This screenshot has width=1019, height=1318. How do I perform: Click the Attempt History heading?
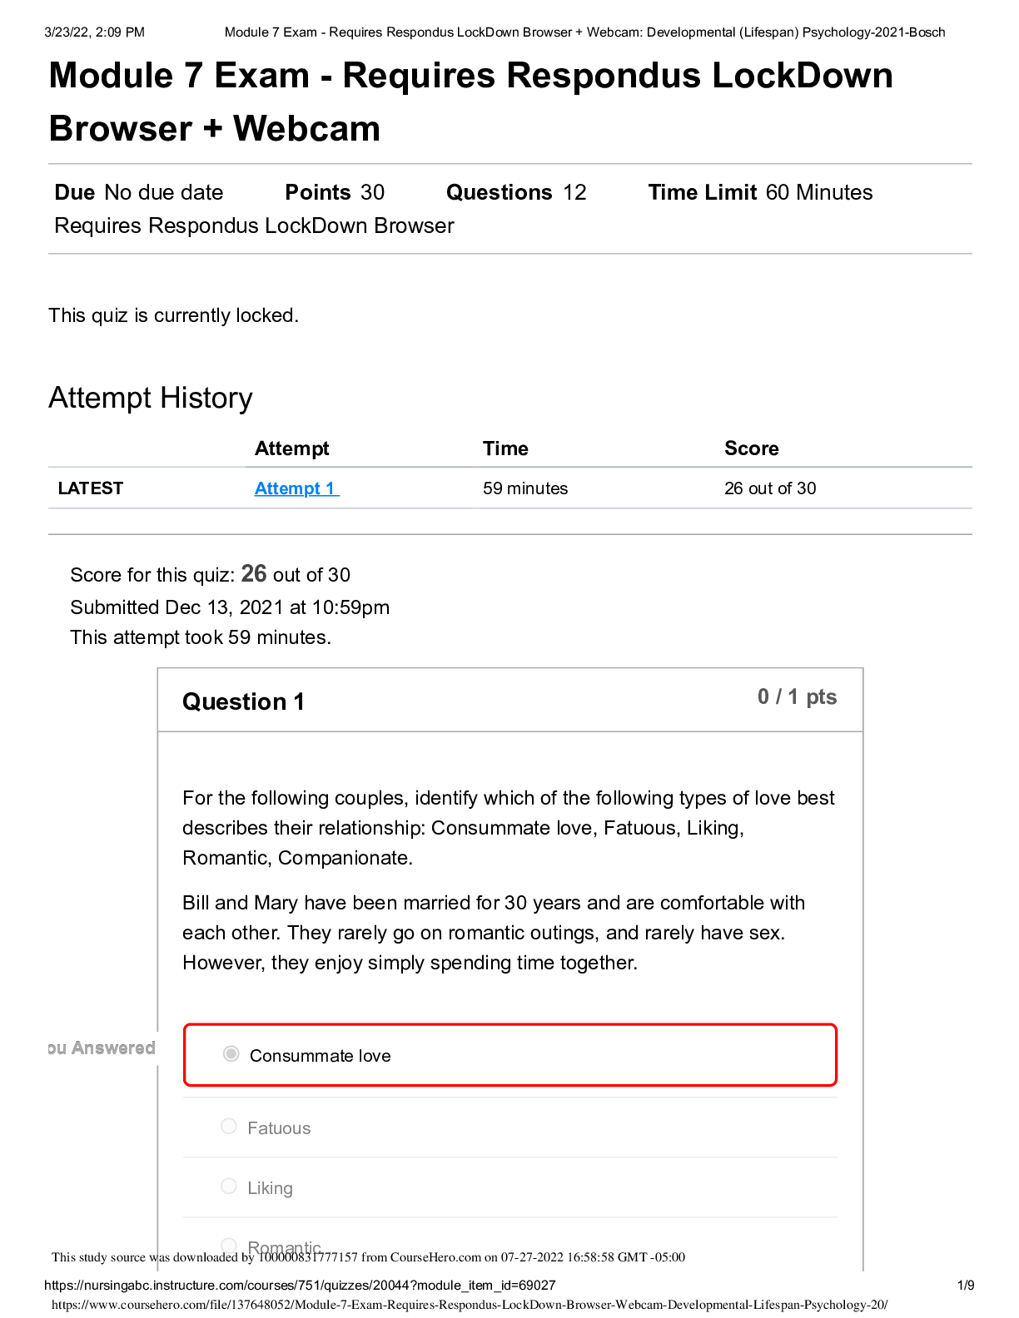151,398
